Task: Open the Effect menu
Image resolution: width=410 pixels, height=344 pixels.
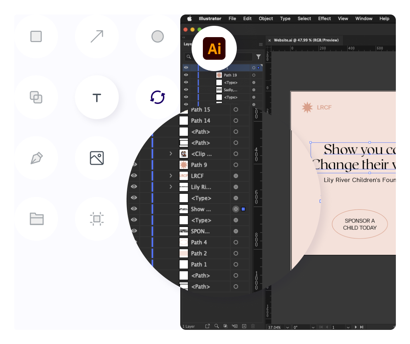Action: [324, 19]
